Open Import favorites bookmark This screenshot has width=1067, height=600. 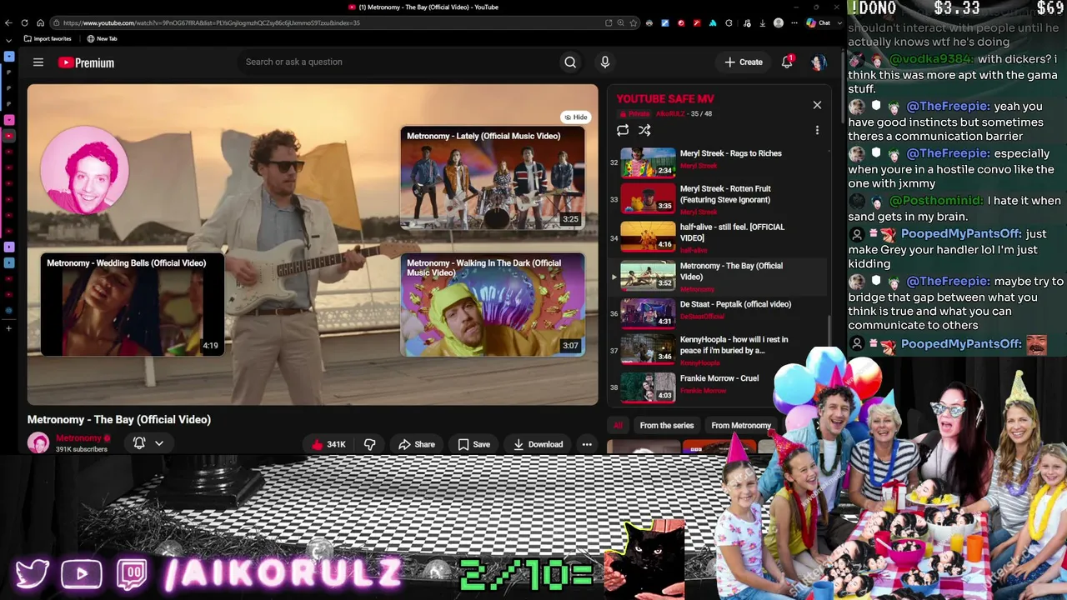(48, 38)
